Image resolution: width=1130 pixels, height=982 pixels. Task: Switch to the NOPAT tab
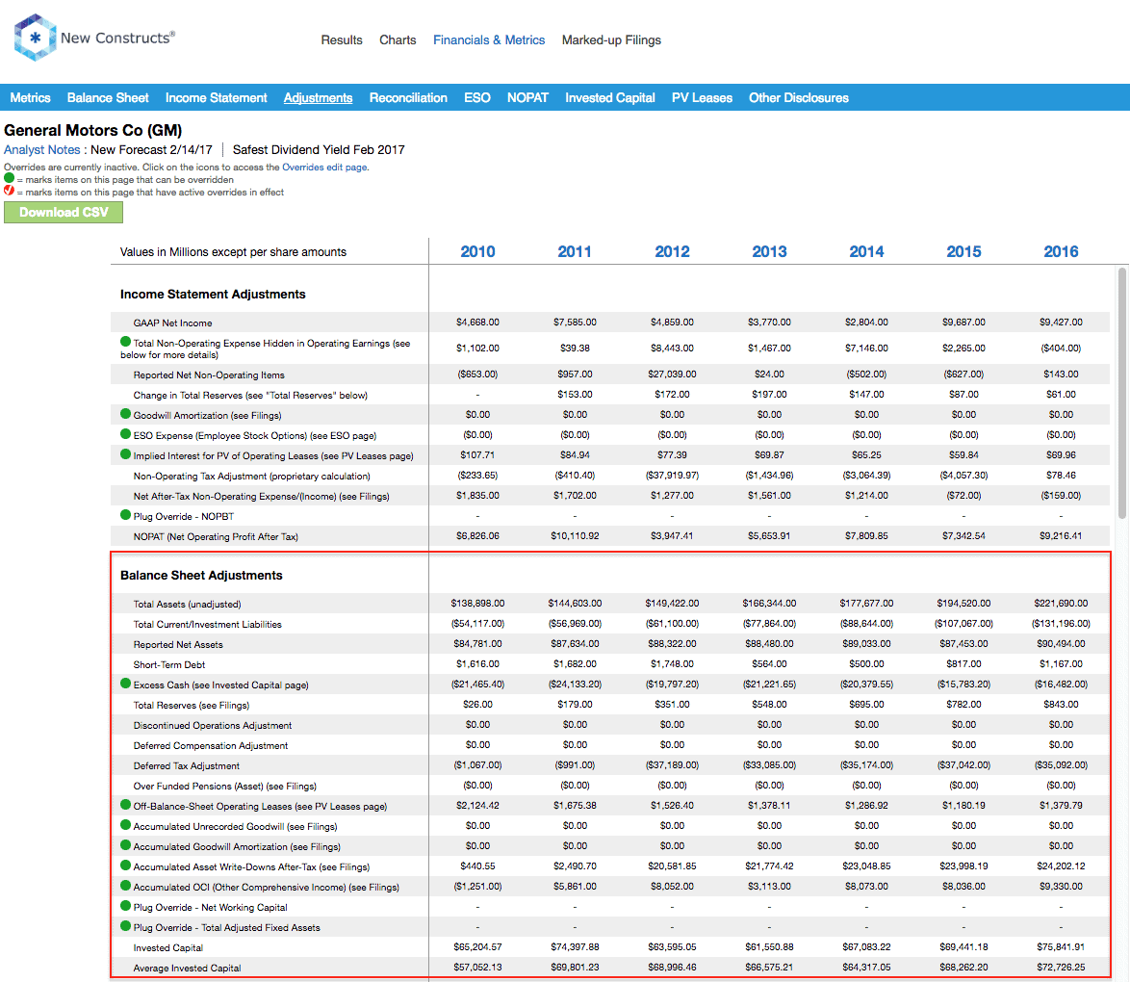[527, 98]
